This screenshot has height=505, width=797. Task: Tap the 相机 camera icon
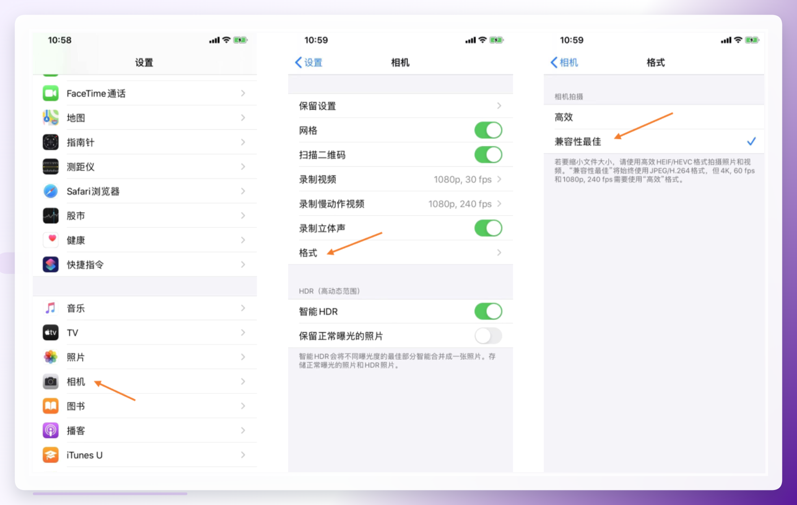click(x=50, y=381)
